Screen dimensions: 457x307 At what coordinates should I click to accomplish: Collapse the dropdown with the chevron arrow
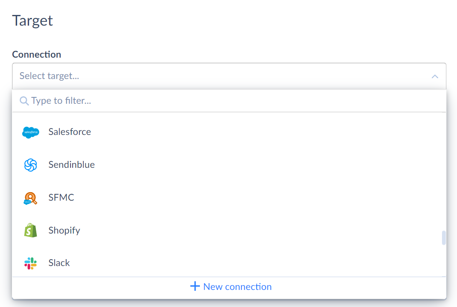pyautogui.click(x=435, y=76)
